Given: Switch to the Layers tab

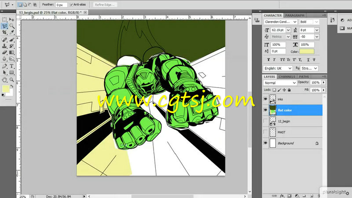Looking at the screenshot, I should coord(269,77).
